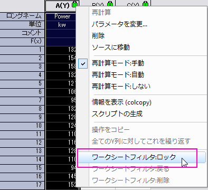Click 全てのY列に対してこれを繰り返す entry
This screenshot has height=190, width=208.
pyautogui.click(x=141, y=141)
